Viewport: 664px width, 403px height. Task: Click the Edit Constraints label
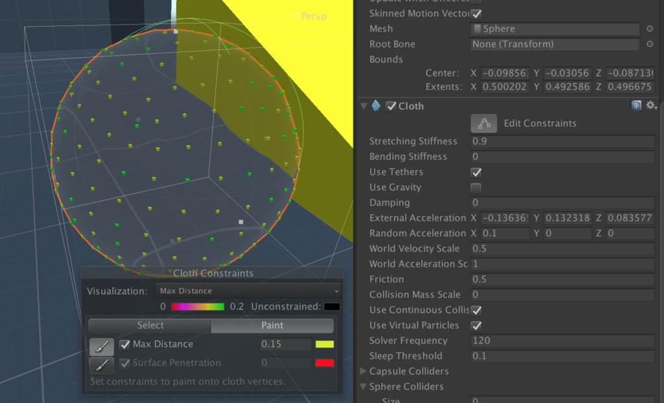540,123
